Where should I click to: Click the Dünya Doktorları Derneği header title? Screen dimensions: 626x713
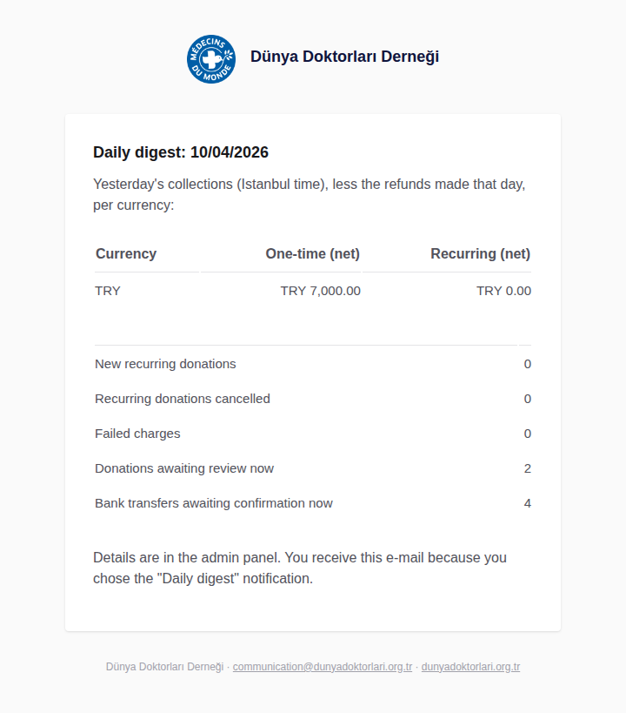(x=344, y=57)
